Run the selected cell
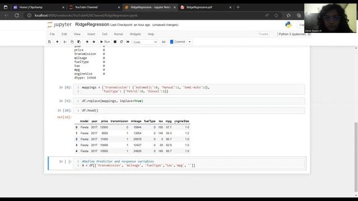 tap(105, 42)
